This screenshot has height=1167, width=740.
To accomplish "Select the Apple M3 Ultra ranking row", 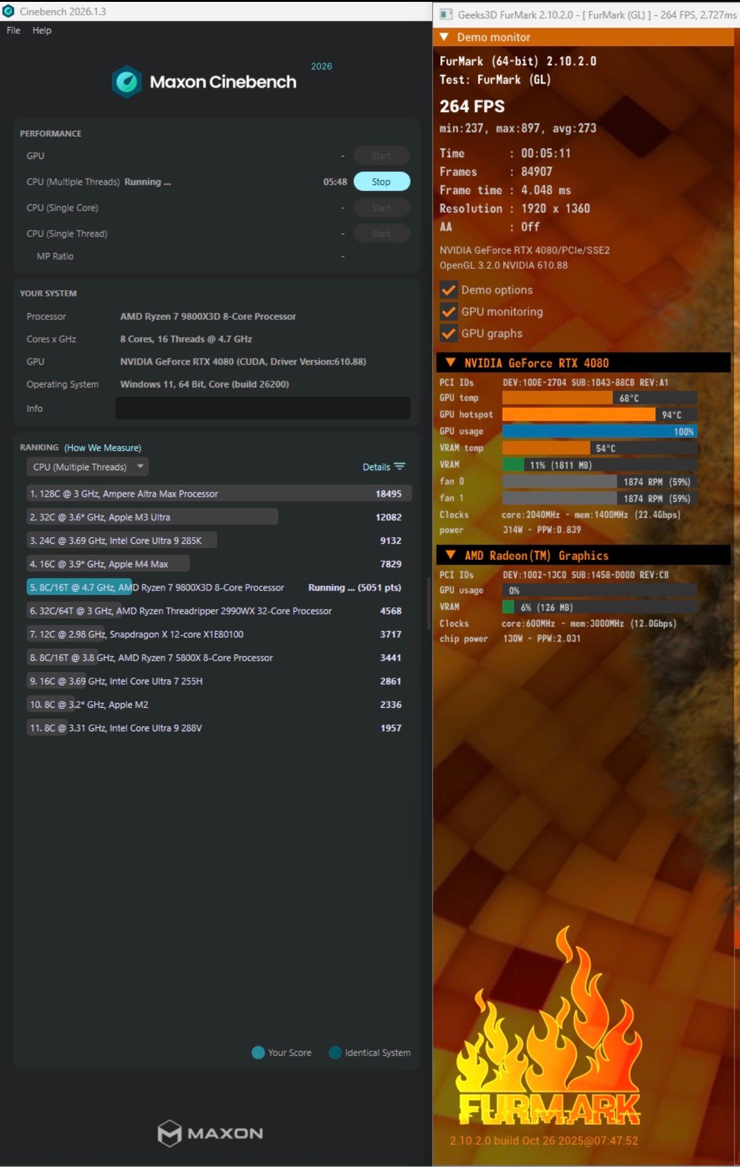I will [218, 517].
